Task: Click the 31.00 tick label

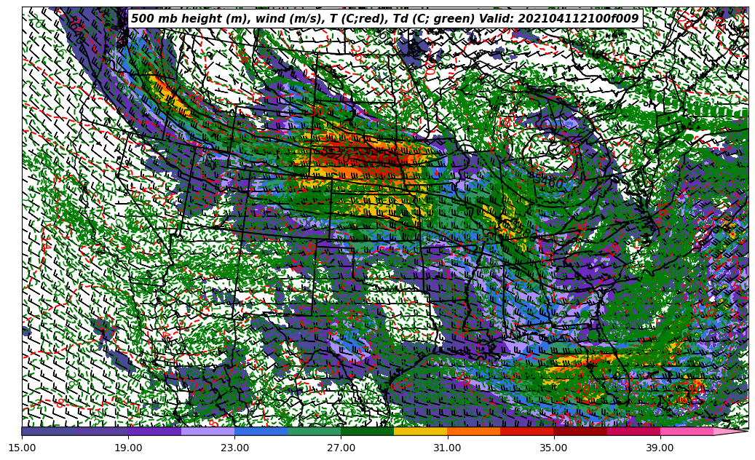Action: tap(447, 448)
